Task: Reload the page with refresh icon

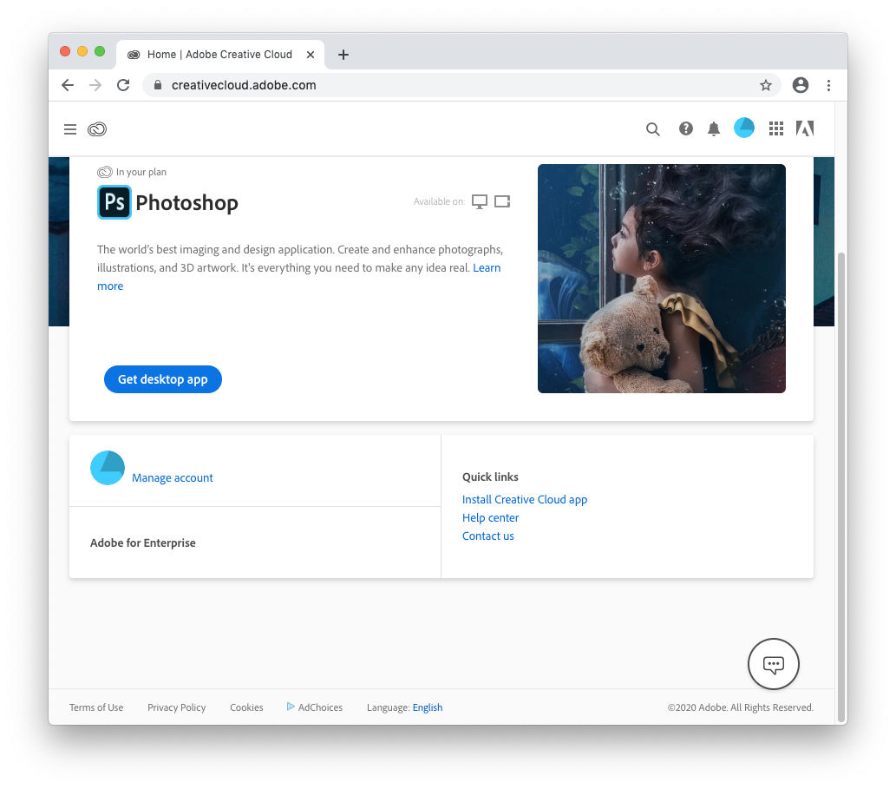Action: (x=123, y=85)
